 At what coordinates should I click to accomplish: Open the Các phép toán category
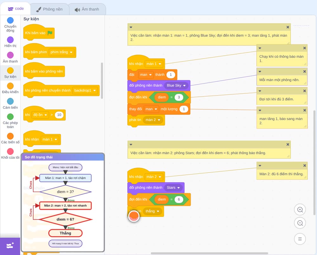pyautogui.click(x=10, y=121)
